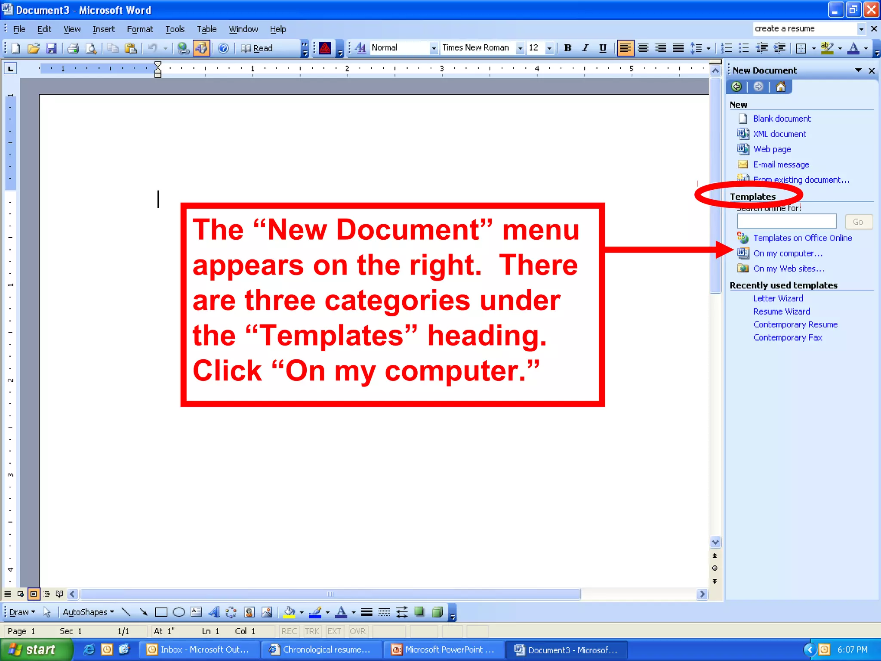Viewport: 881px width, 661px height.
Task: Open the AutoShapes menu
Action: 88,612
